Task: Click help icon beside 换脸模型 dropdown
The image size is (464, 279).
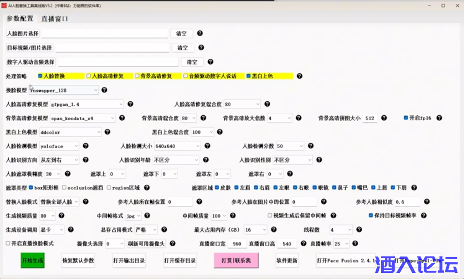Action: point(104,90)
